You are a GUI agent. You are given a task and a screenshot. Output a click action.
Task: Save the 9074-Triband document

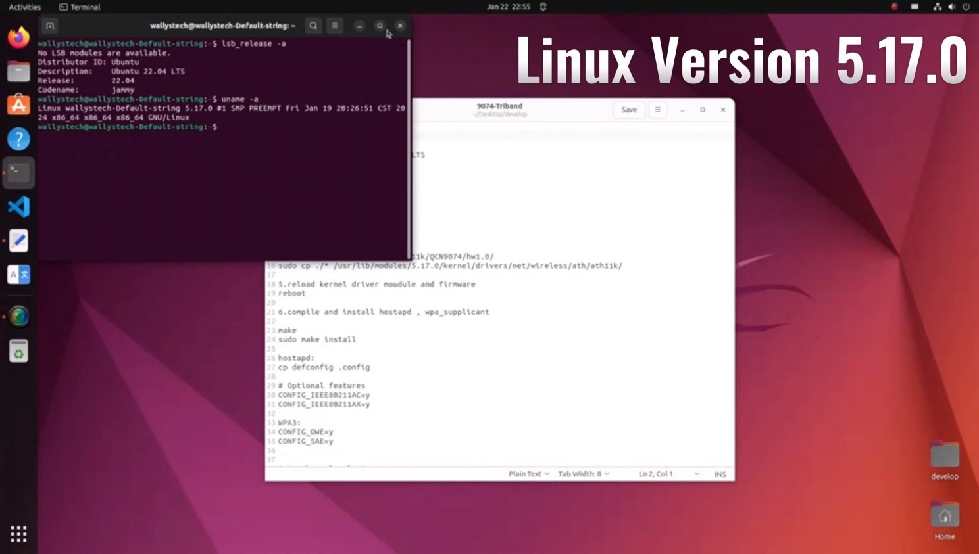click(x=629, y=110)
